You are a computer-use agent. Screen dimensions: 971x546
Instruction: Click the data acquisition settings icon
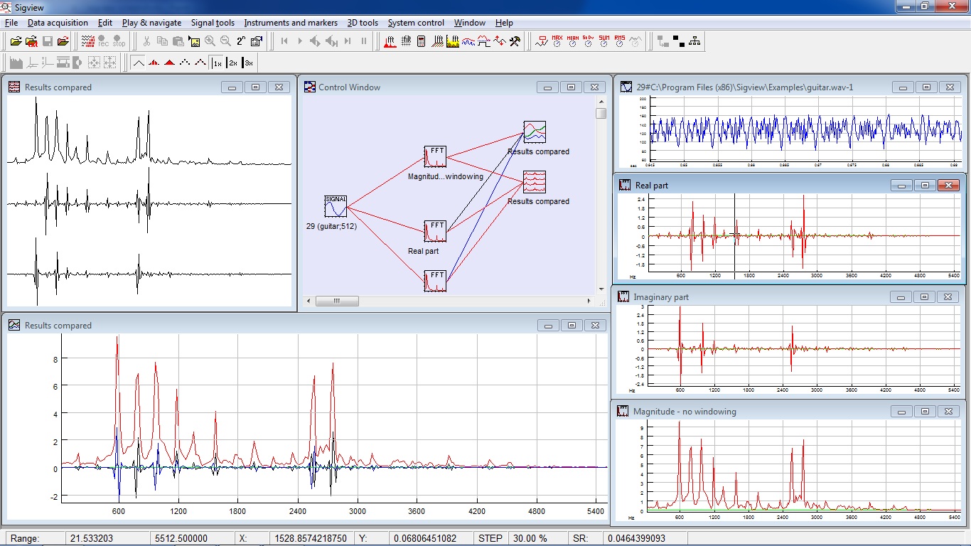[88, 41]
